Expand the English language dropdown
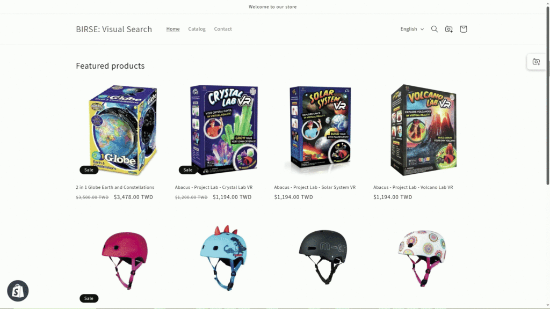Image resolution: width=550 pixels, height=309 pixels. click(412, 29)
